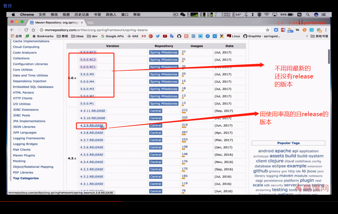Open the 帮助 menu

(x=137, y=15)
